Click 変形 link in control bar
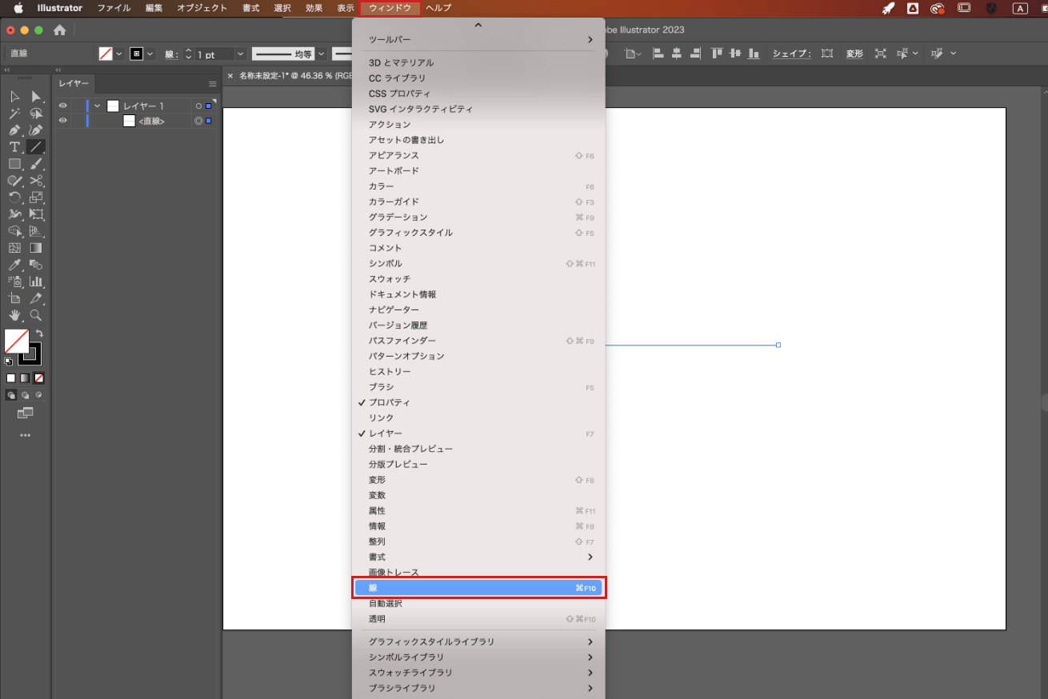The image size is (1048, 699). [854, 54]
